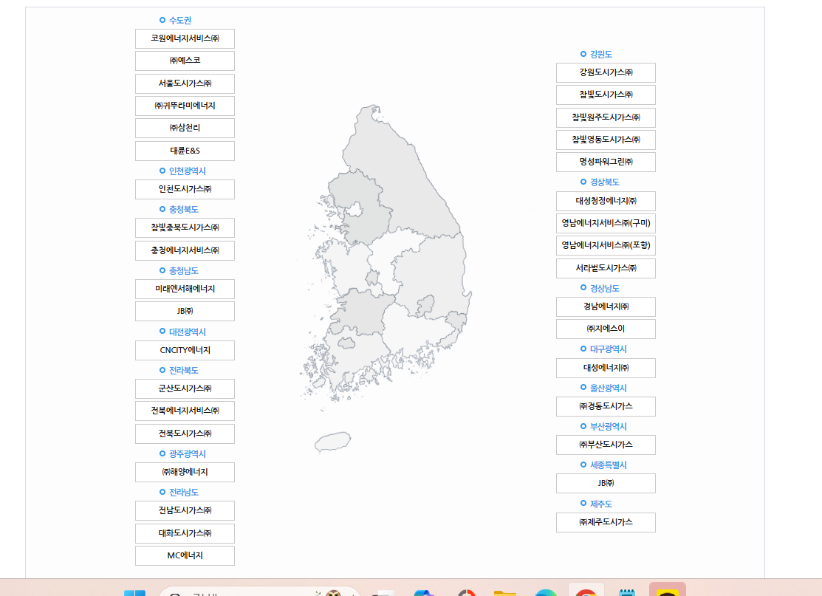Click the 대전광역시 region heading
This screenshot has height=596, width=822.
(187, 332)
